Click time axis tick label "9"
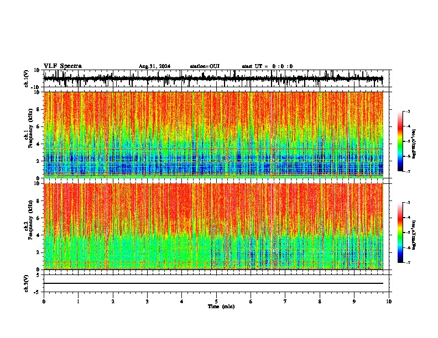Screen dimensions: 438x338 click(354, 302)
